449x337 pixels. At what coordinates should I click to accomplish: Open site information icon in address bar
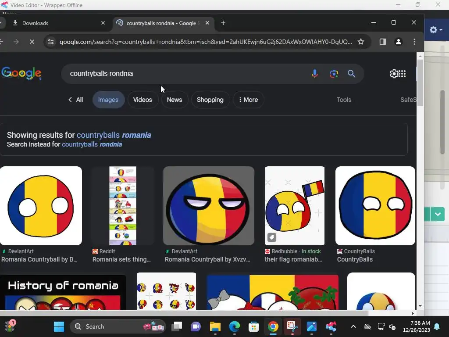(x=51, y=42)
